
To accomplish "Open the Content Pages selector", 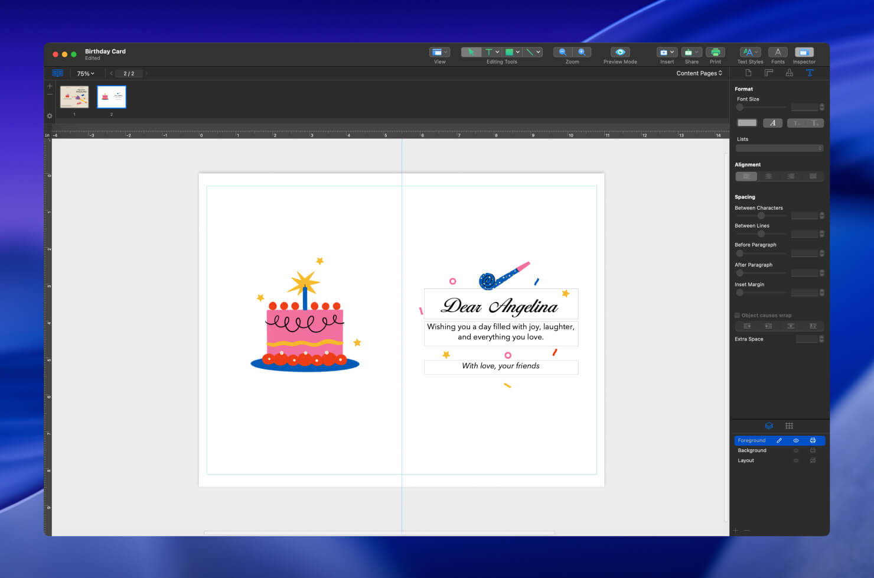I will point(699,73).
